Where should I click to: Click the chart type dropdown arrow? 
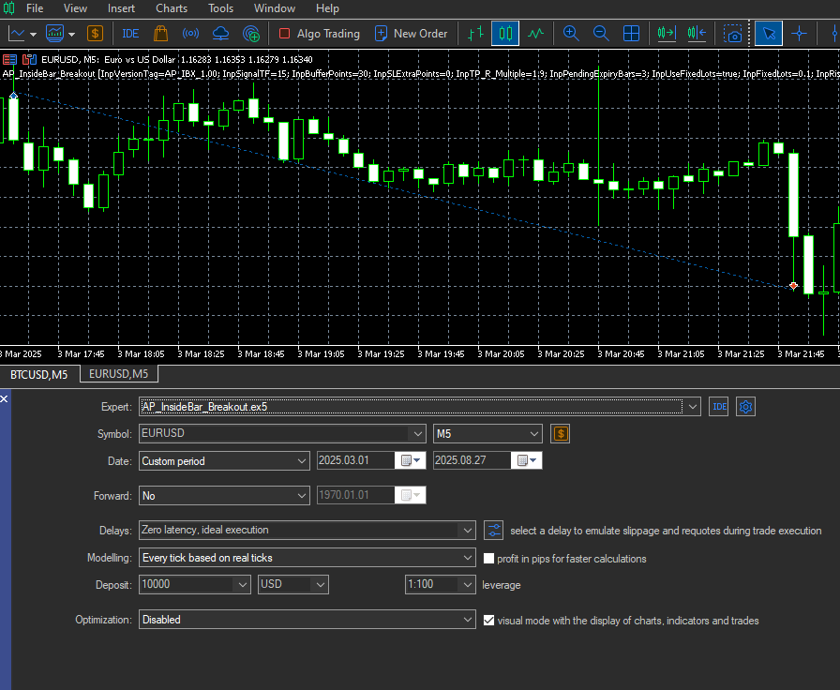pyautogui.click(x=33, y=35)
